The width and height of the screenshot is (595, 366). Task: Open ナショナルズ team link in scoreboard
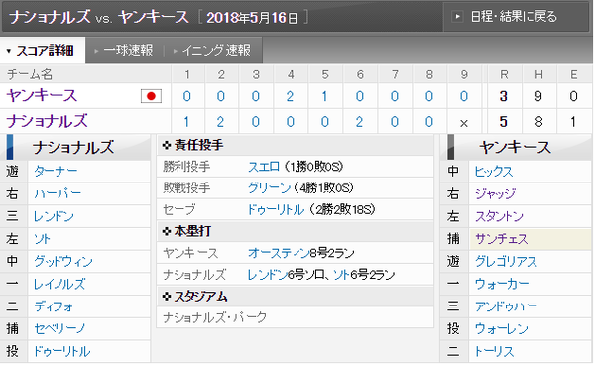click(x=47, y=121)
